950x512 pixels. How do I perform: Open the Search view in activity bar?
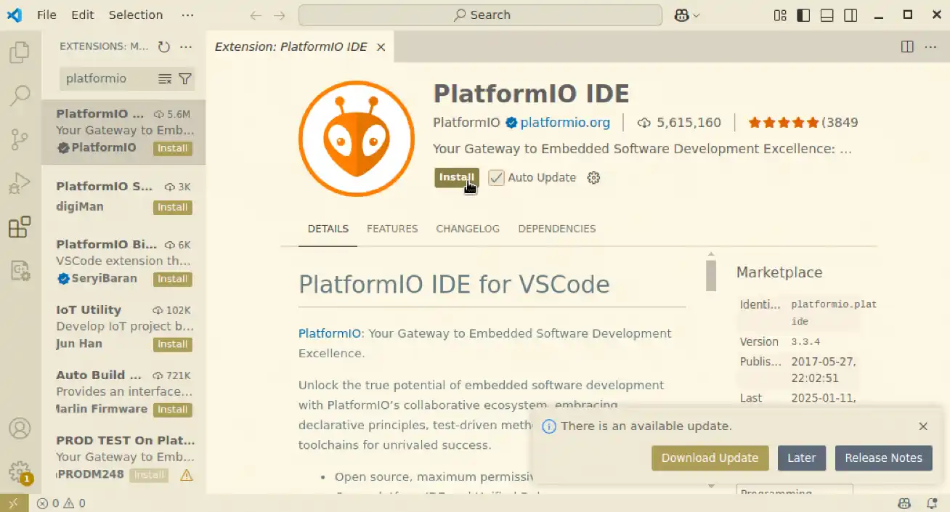(x=20, y=95)
